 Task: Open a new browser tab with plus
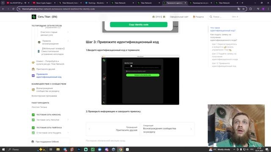tap(242, 3)
